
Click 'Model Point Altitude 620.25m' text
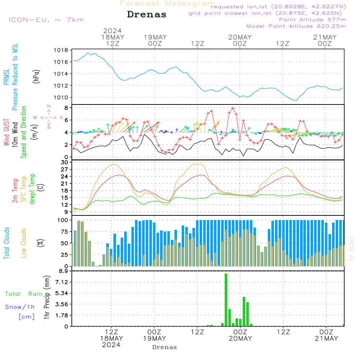point(296,26)
